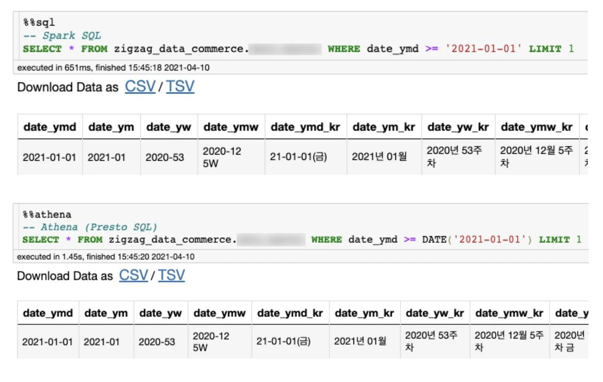Click date_ymd header in Spark SQL result table
The image size is (603, 382).
coord(50,127)
